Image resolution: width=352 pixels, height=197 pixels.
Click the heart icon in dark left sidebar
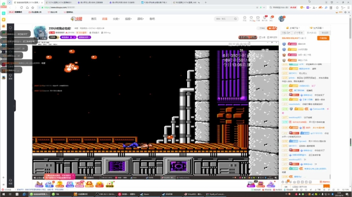pyautogui.click(x=10, y=28)
